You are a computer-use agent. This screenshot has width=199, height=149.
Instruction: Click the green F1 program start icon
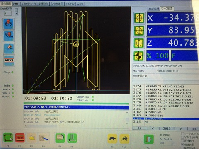8,138
